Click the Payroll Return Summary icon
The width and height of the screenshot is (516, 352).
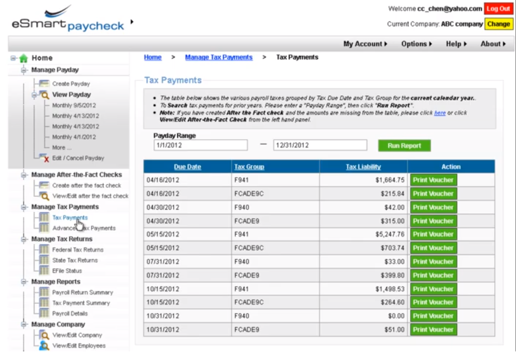(x=44, y=292)
